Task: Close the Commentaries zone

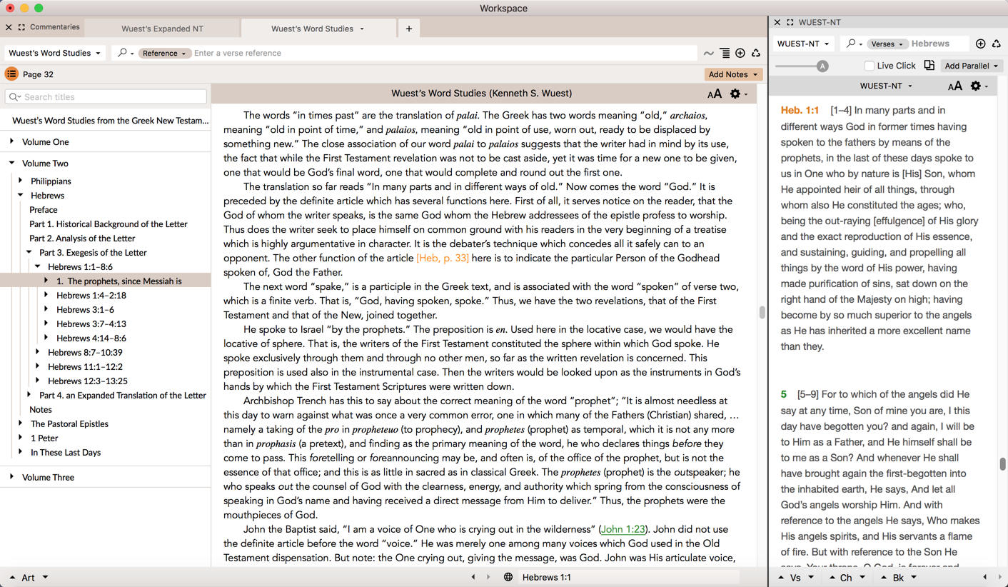Action: [x=9, y=27]
